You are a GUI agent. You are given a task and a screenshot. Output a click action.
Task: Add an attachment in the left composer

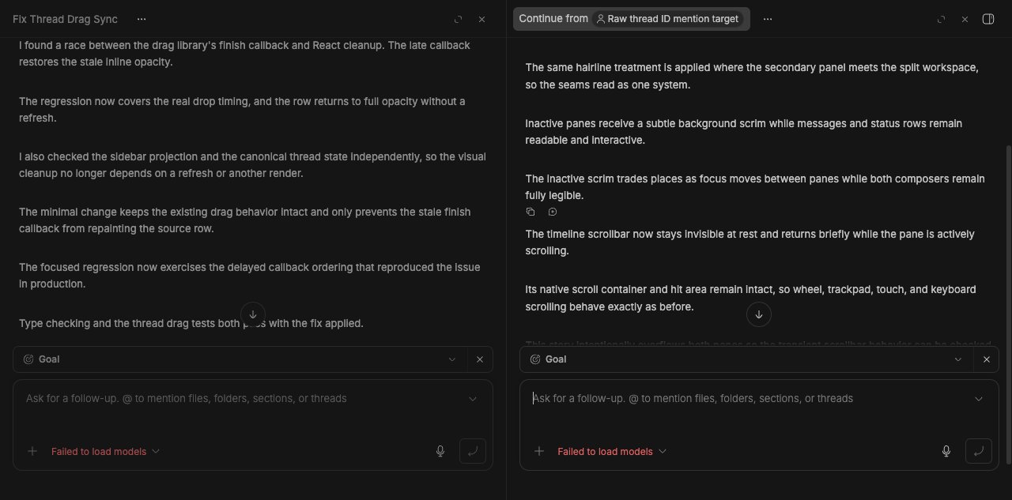(x=32, y=451)
